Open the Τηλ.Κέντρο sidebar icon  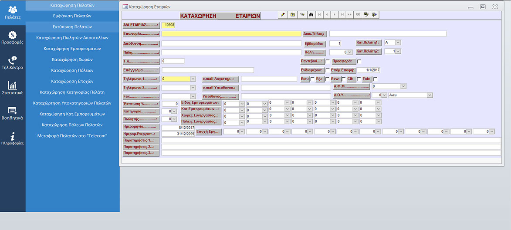point(13,63)
